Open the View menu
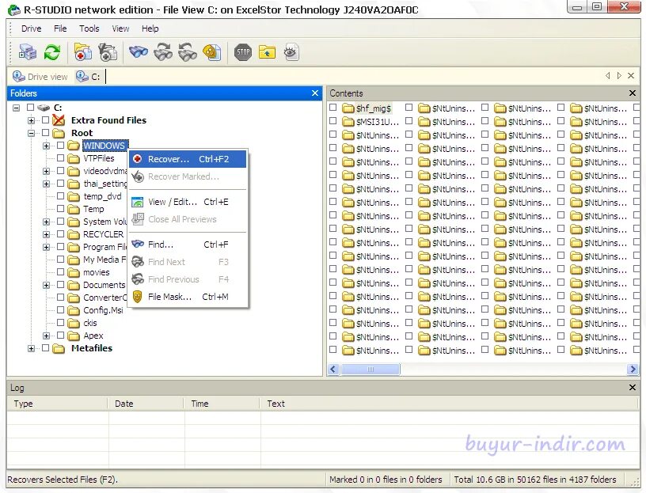 [x=120, y=28]
